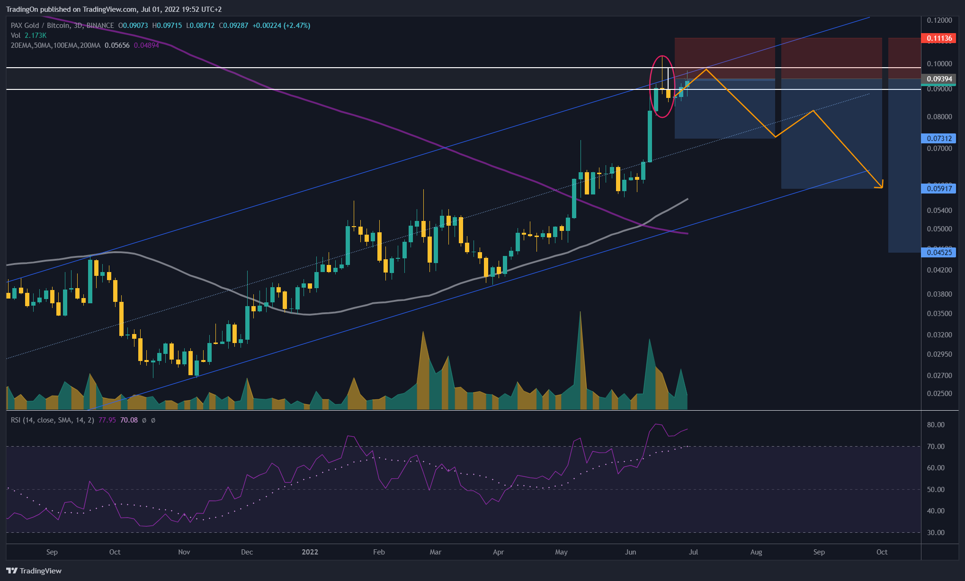This screenshot has width=965, height=581.
Task: Click the red 0.11136 stop price label
Action: click(x=939, y=38)
